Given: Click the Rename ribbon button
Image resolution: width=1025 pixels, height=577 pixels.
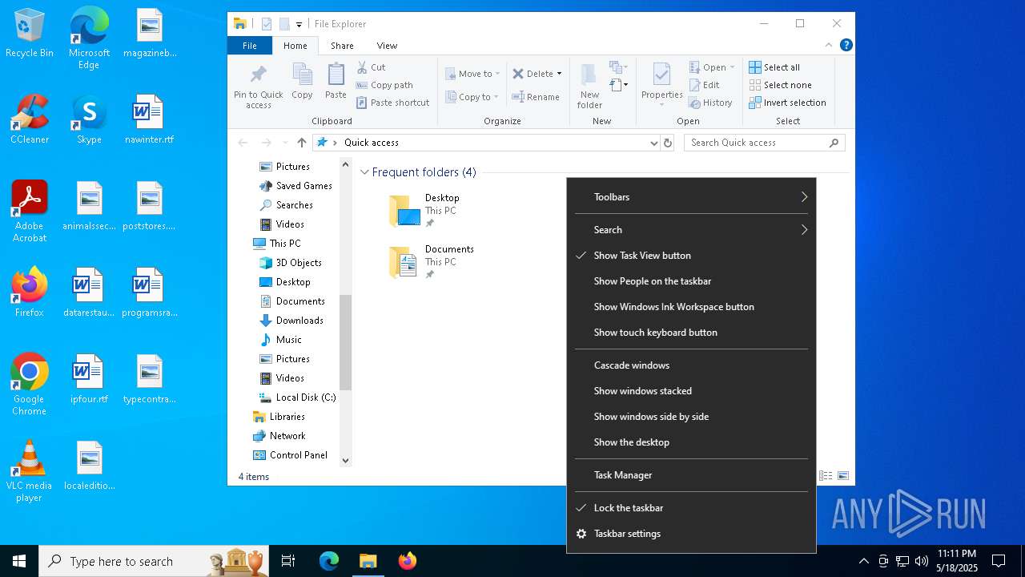Looking at the screenshot, I should coord(536,97).
